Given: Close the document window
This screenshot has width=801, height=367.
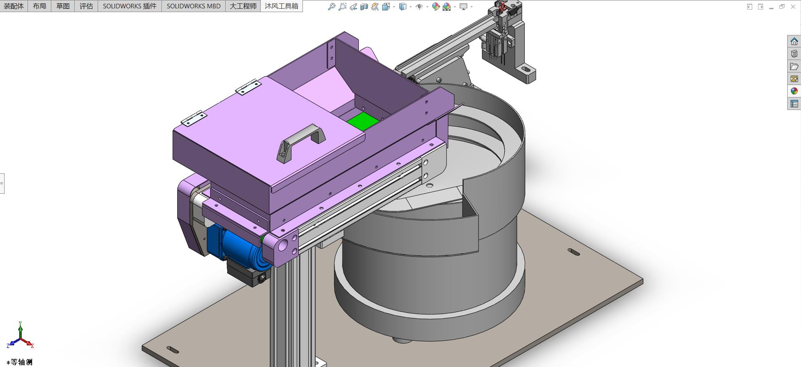Looking at the screenshot, I should 793,7.
